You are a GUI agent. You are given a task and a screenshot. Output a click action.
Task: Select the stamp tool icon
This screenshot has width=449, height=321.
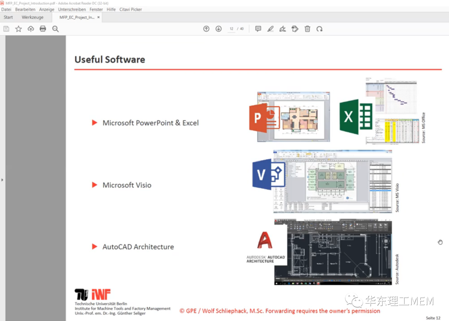295,29
